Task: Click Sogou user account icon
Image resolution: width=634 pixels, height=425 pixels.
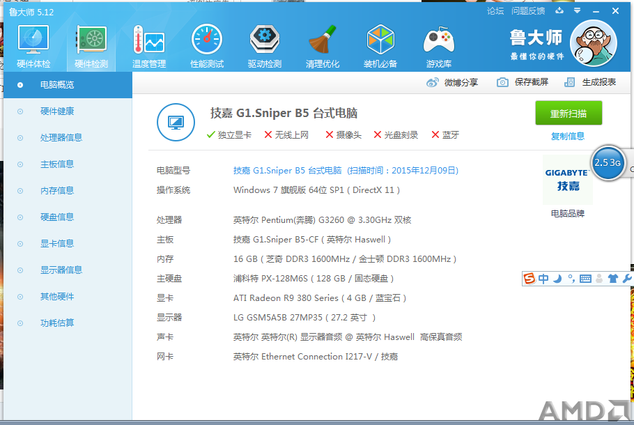Action: [x=599, y=278]
